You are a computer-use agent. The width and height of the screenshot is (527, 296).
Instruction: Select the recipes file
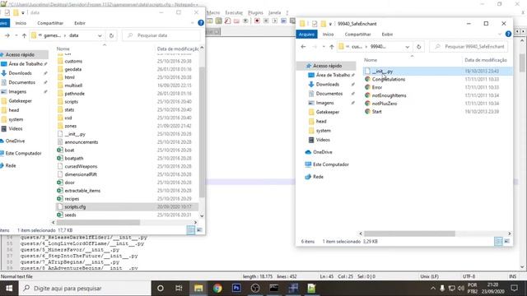point(72,199)
